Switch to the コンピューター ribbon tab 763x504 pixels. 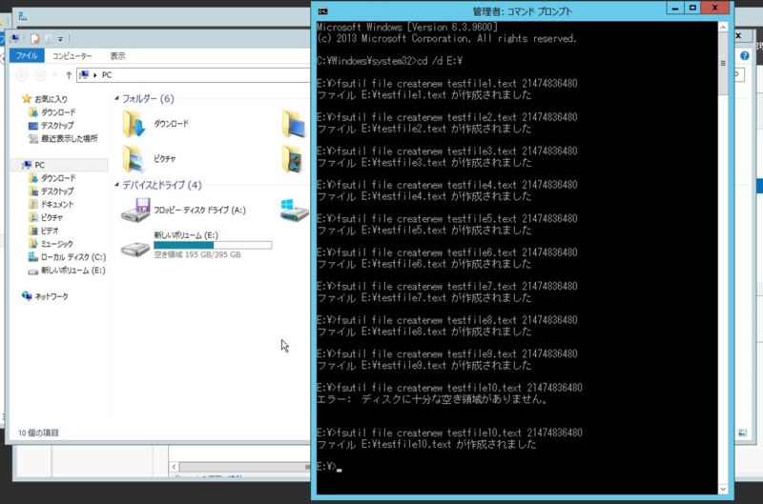72,56
